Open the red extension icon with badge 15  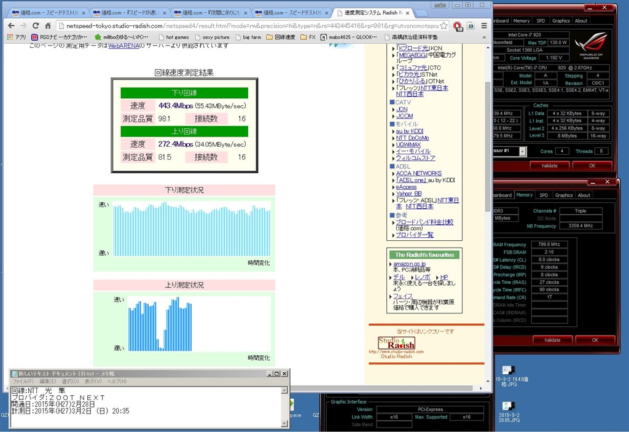[x=458, y=26]
